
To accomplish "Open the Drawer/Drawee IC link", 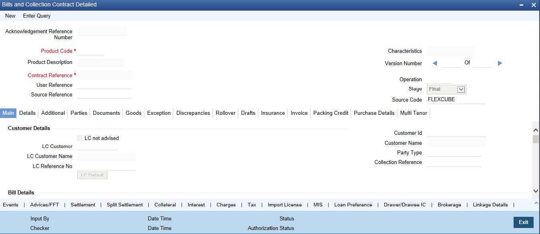I will coord(405,204).
